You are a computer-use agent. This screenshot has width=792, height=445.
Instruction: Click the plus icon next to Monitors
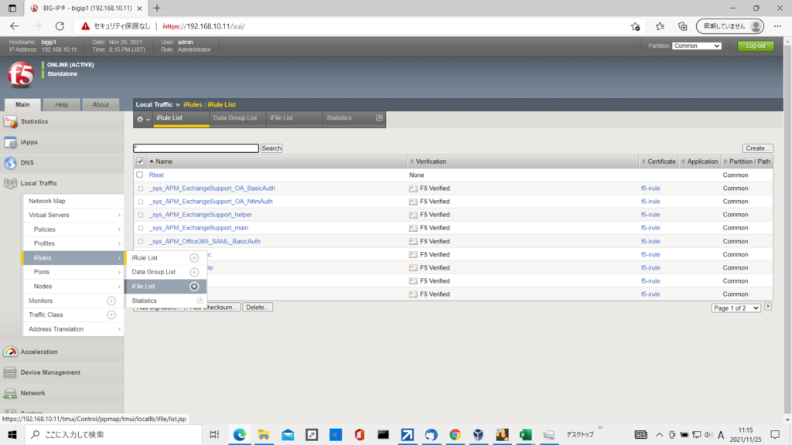(111, 301)
